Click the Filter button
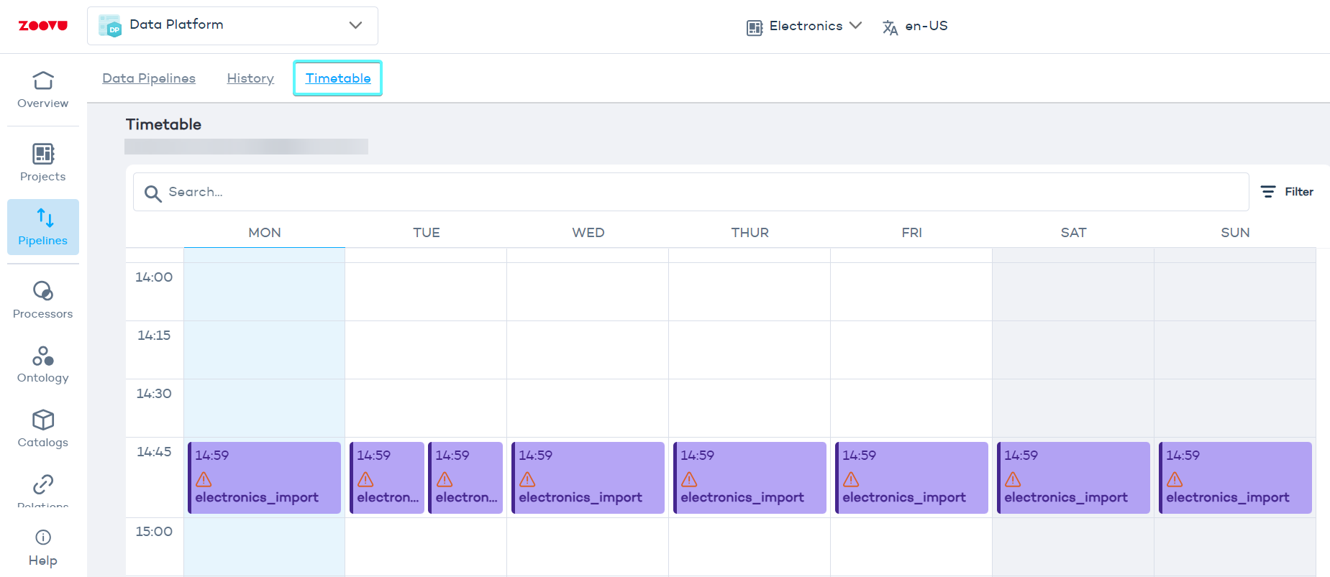This screenshot has width=1330, height=577. (1288, 192)
